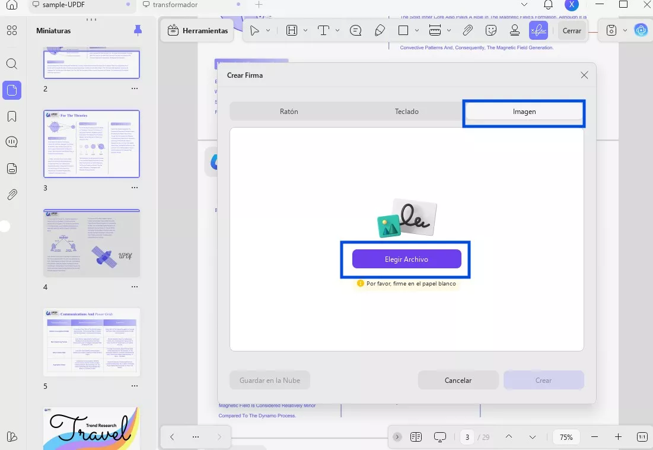
Task: Select the stamp tool
Action: point(515,30)
